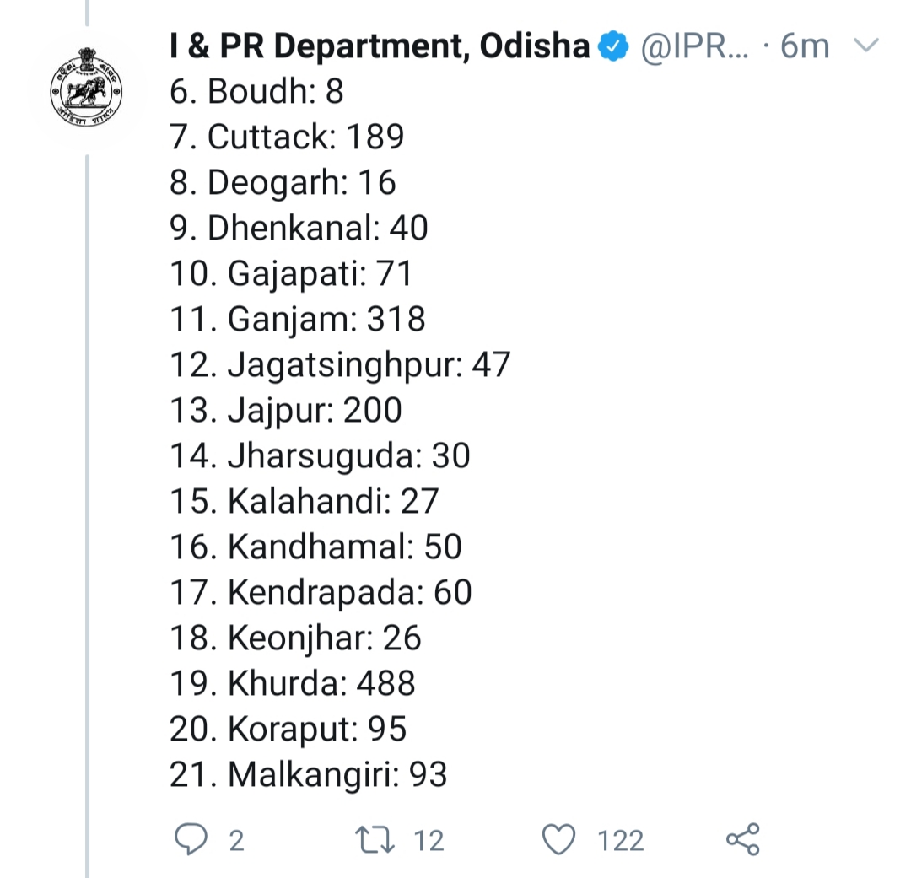This screenshot has width=911, height=878.
Task: Click the Malkangiri: 93 line
Action: 308,774
